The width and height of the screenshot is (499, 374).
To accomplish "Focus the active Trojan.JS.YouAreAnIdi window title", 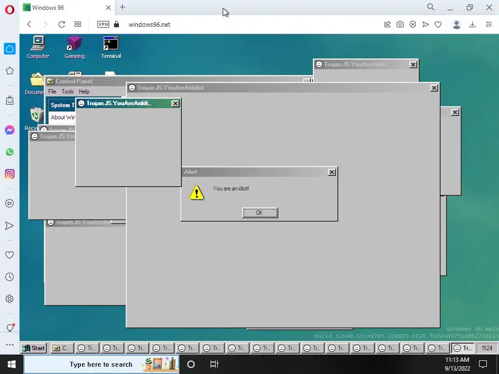I will [118, 103].
